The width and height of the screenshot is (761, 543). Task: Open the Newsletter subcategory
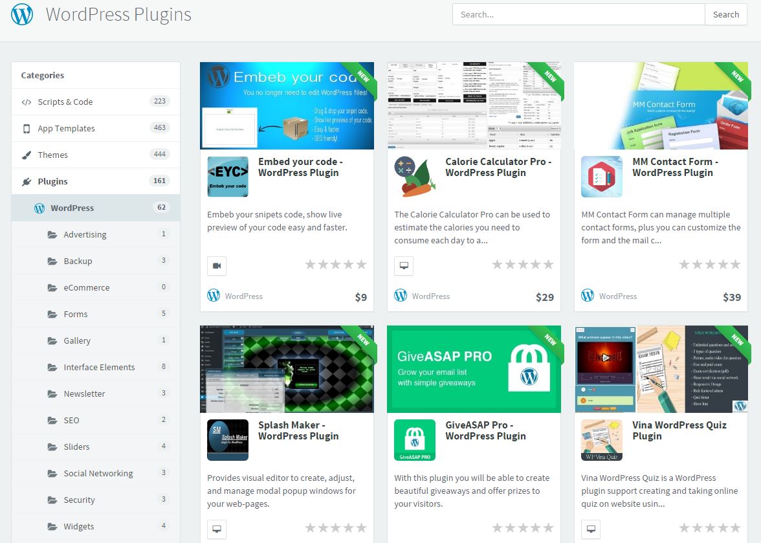(x=96, y=393)
